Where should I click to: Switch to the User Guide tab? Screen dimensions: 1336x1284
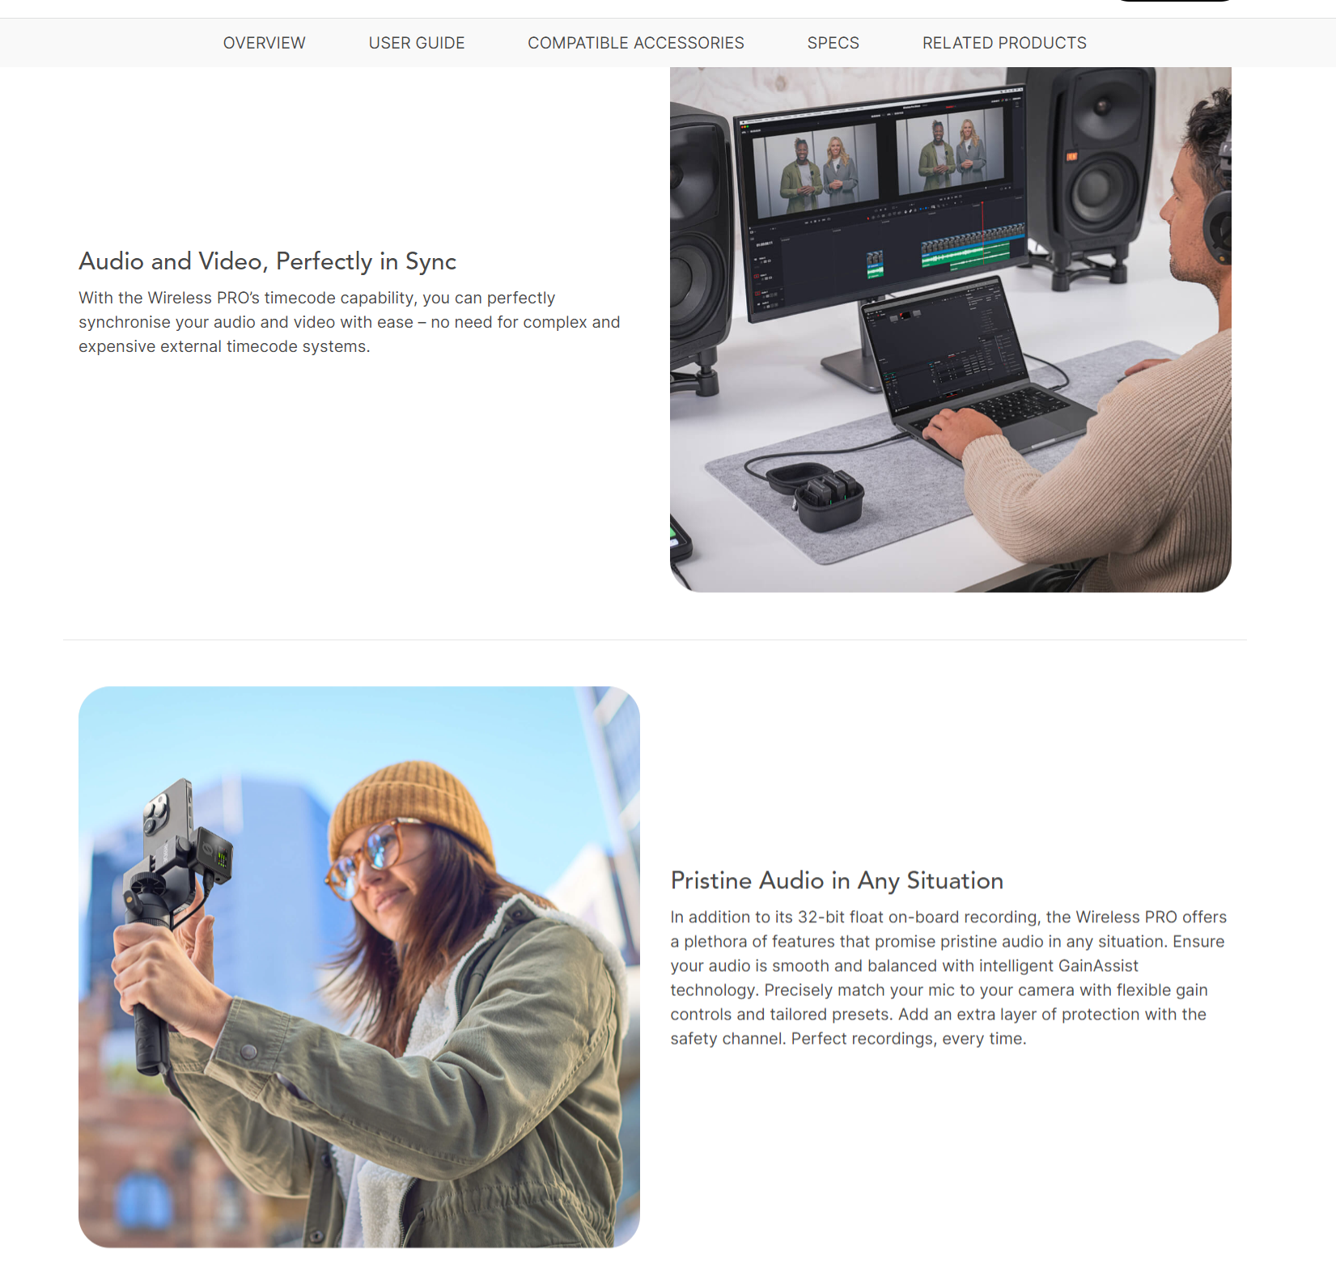(416, 43)
